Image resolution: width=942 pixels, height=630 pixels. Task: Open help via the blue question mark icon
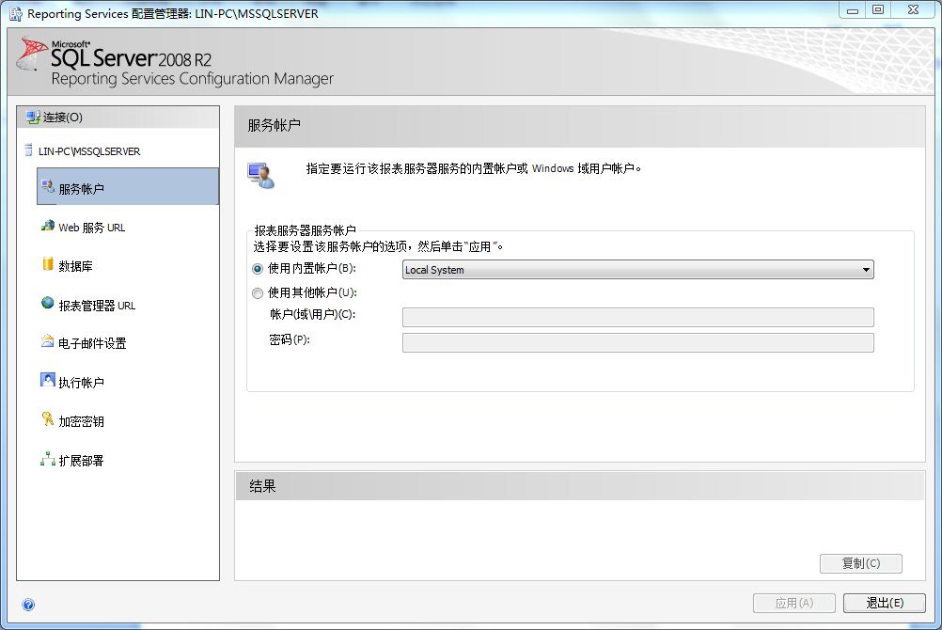click(x=28, y=605)
